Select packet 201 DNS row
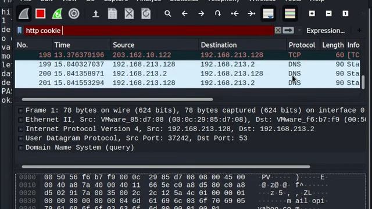Screen dimensions: 372x209 click(187, 82)
